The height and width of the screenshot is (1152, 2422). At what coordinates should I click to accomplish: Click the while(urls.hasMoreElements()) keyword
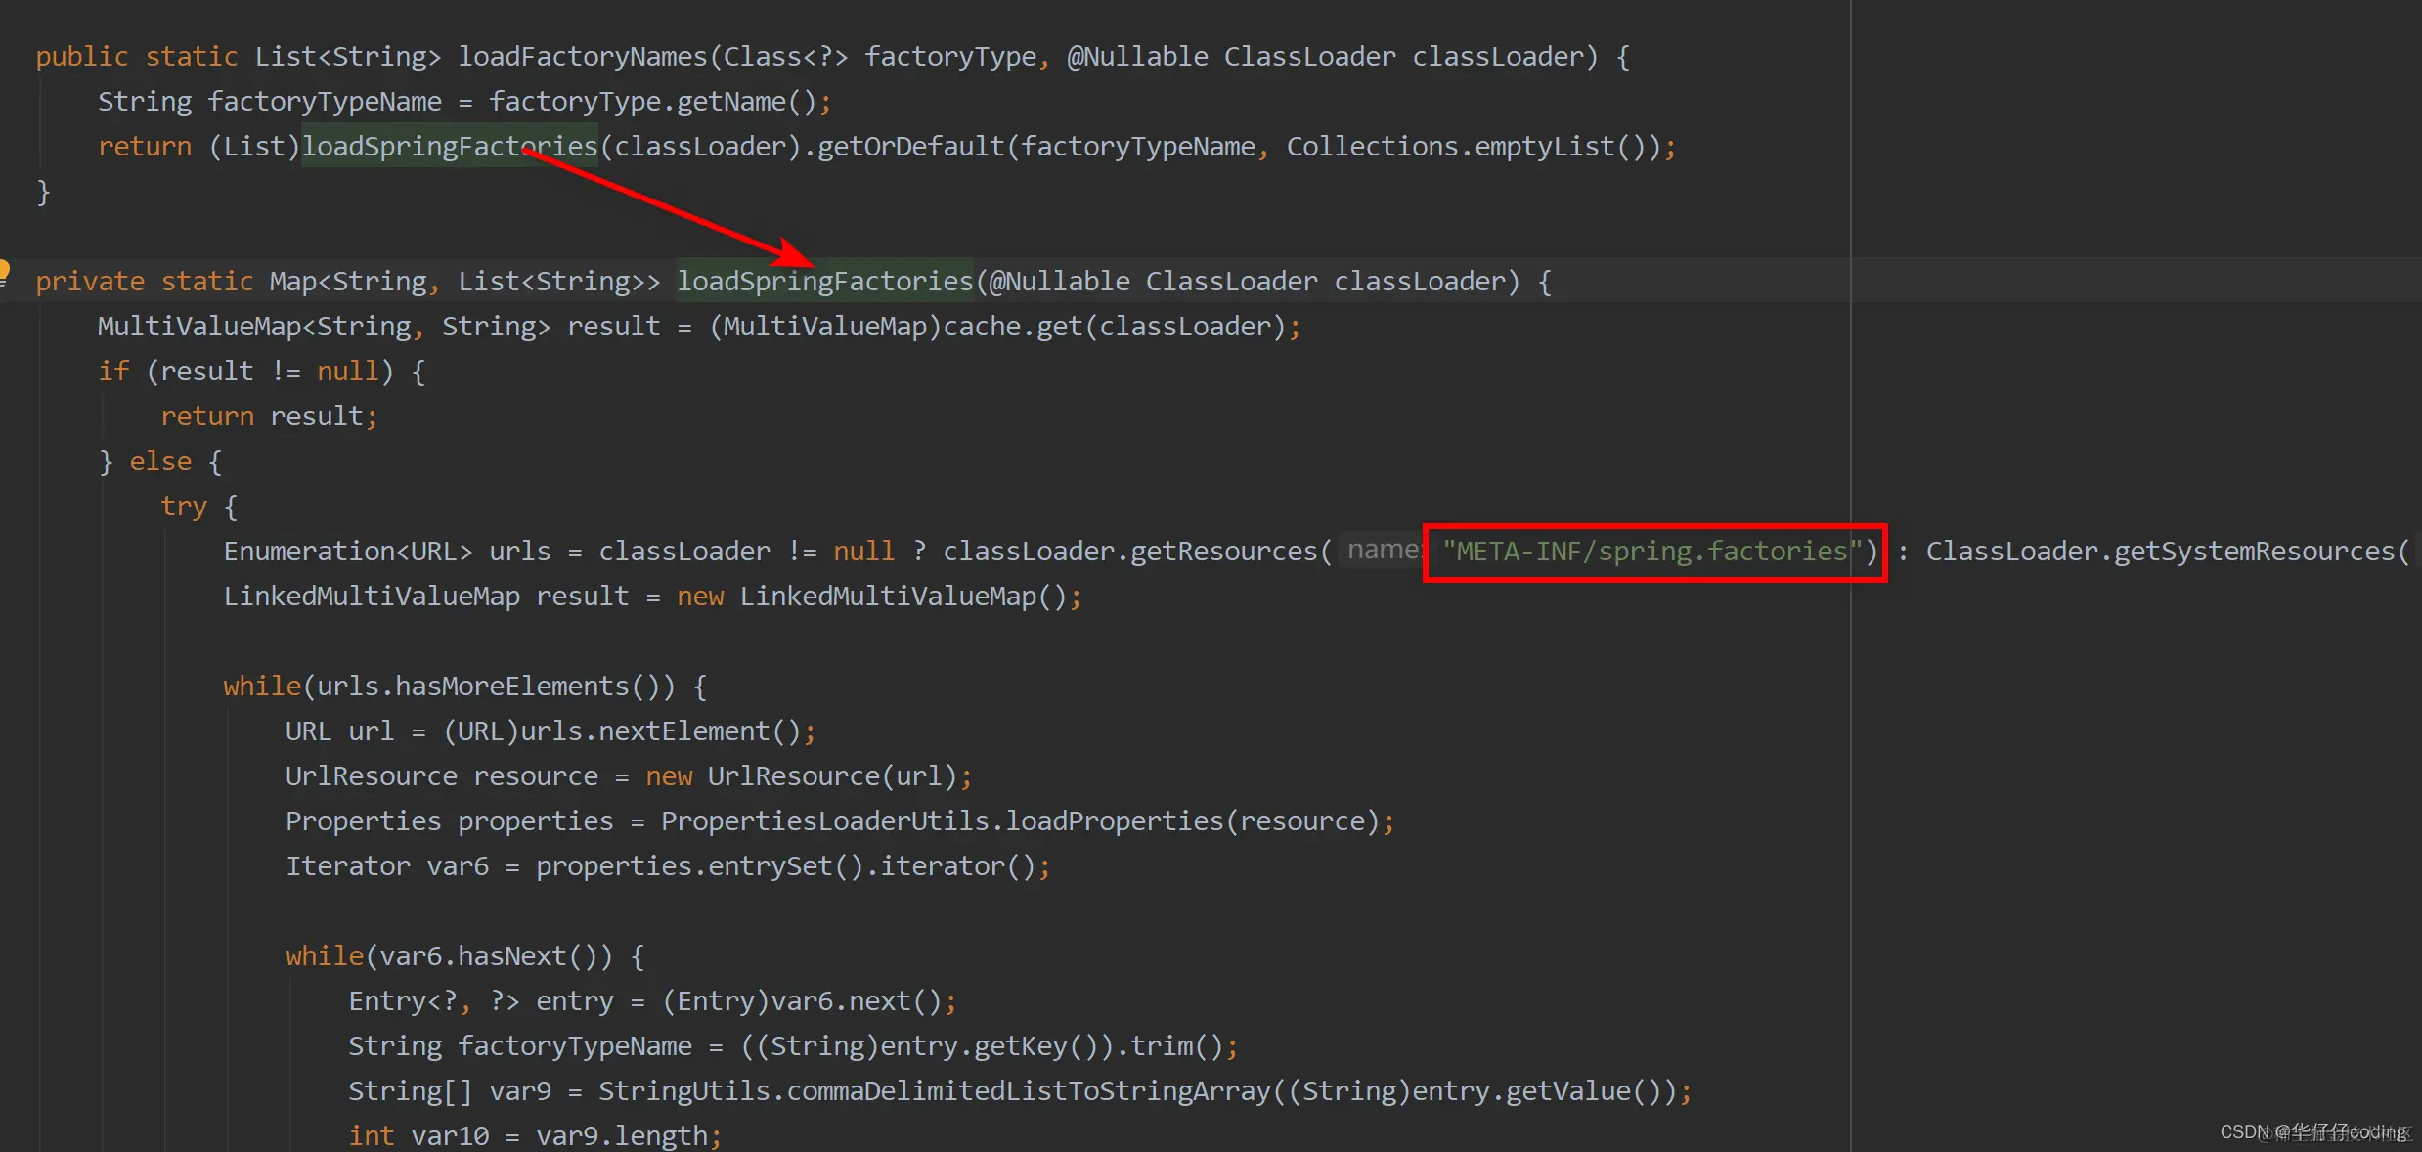(x=261, y=687)
